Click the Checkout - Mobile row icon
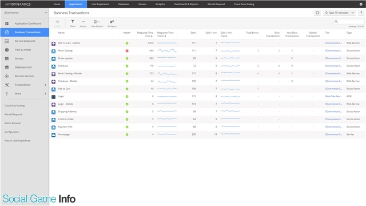 53,81
